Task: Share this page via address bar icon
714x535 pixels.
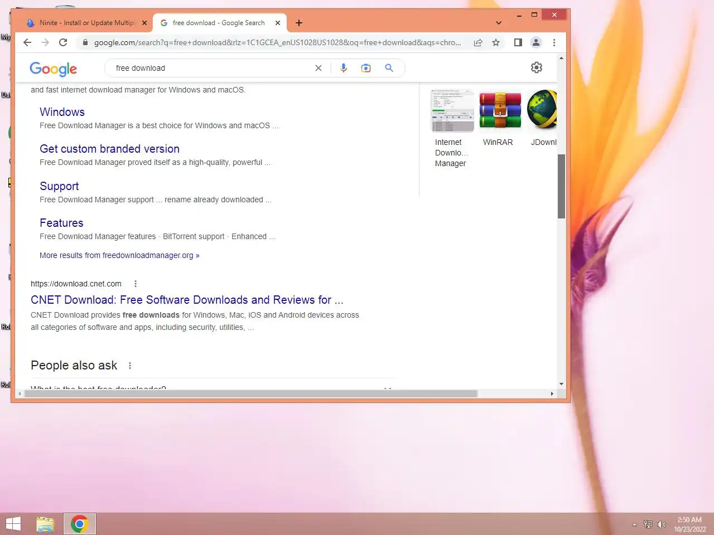Action: click(x=478, y=42)
